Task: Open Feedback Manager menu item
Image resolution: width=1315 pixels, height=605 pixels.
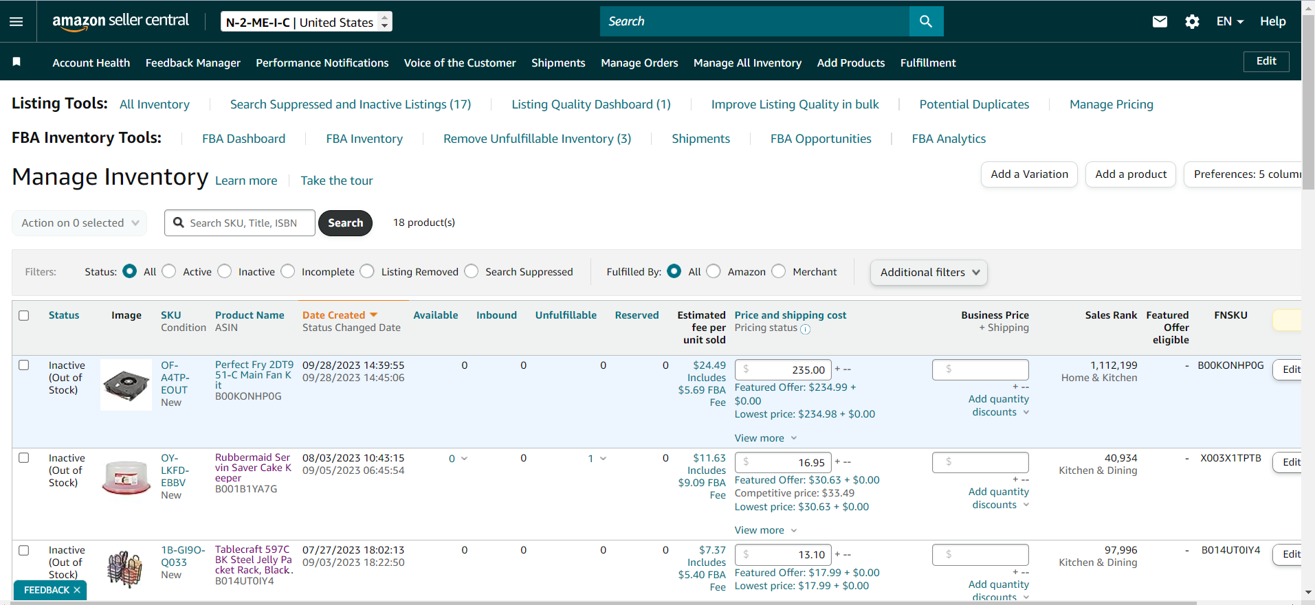Action: coord(193,62)
